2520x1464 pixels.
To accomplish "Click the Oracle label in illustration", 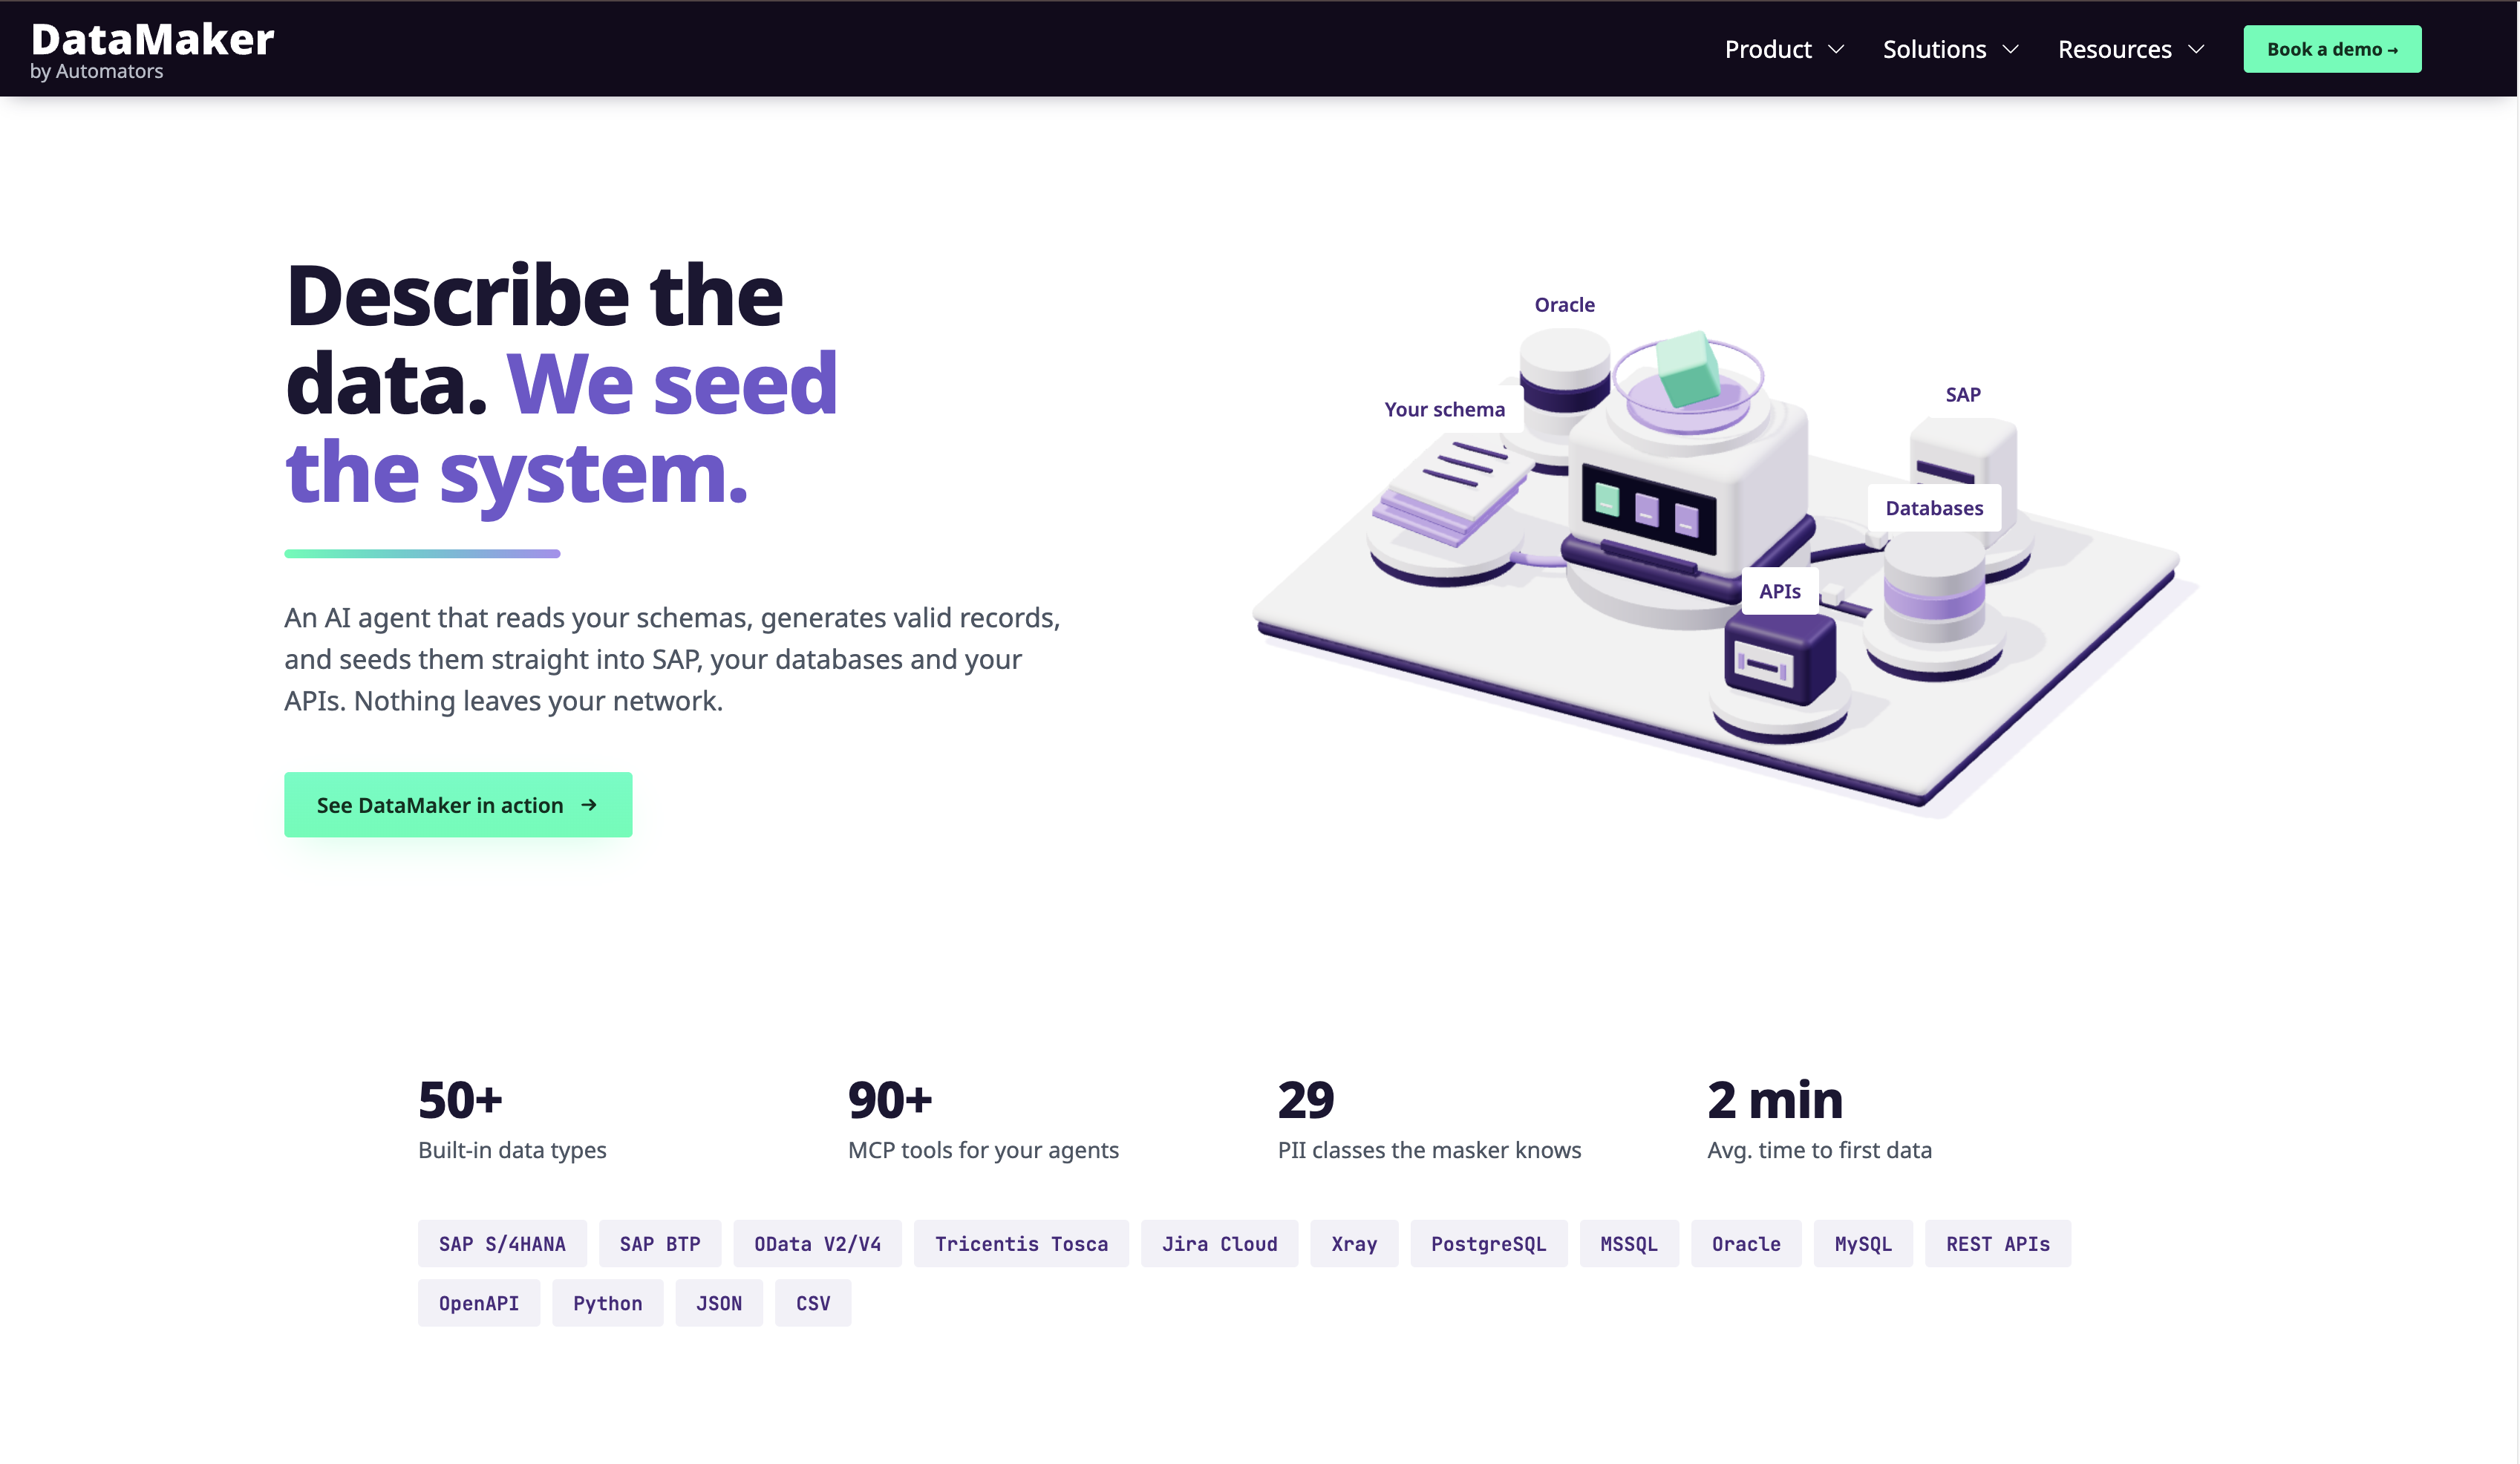I will coord(1565,305).
